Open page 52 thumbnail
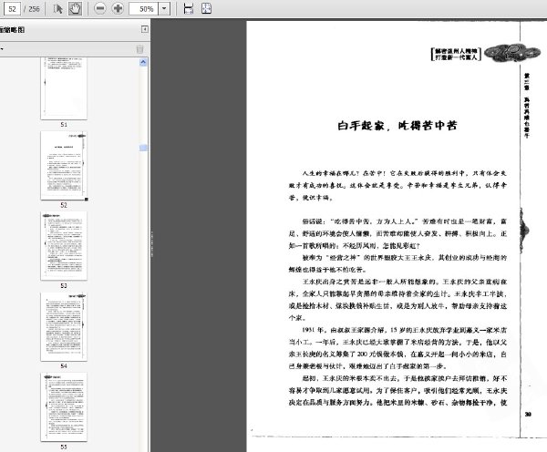The width and height of the screenshot is (547, 452). point(64,165)
